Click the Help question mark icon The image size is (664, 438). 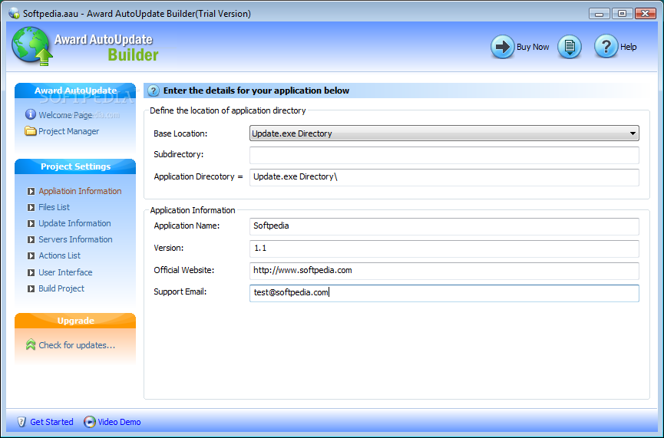pyautogui.click(x=606, y=47)
